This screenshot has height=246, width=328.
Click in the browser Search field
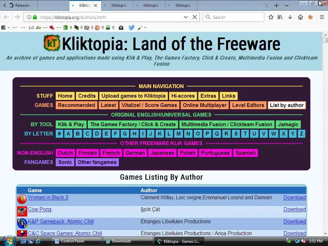coord(234,17)
